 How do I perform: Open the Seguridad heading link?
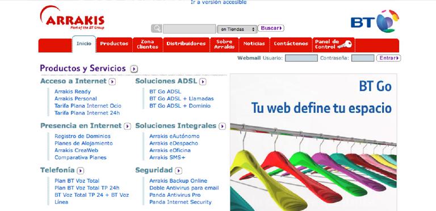tap(154, 170)
